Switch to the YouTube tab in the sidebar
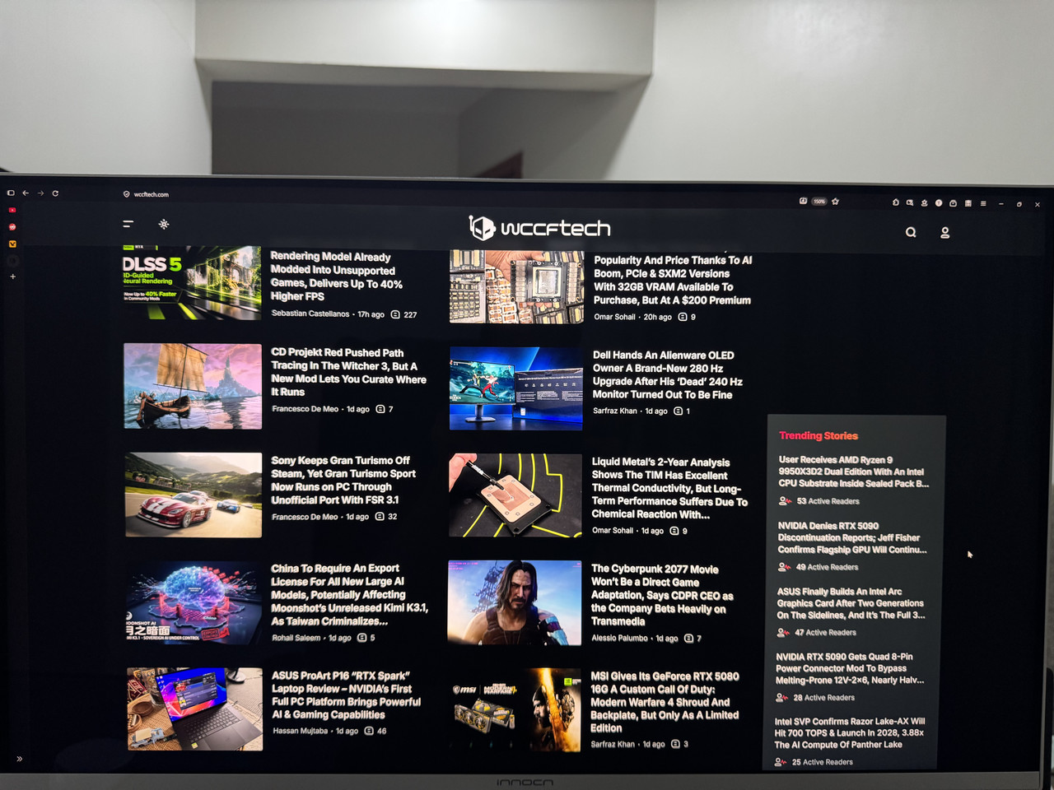1054x790 pixels. 12,210
